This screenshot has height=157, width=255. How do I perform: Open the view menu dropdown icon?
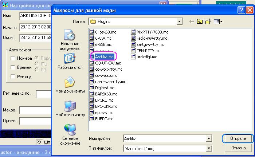(218, 22)
